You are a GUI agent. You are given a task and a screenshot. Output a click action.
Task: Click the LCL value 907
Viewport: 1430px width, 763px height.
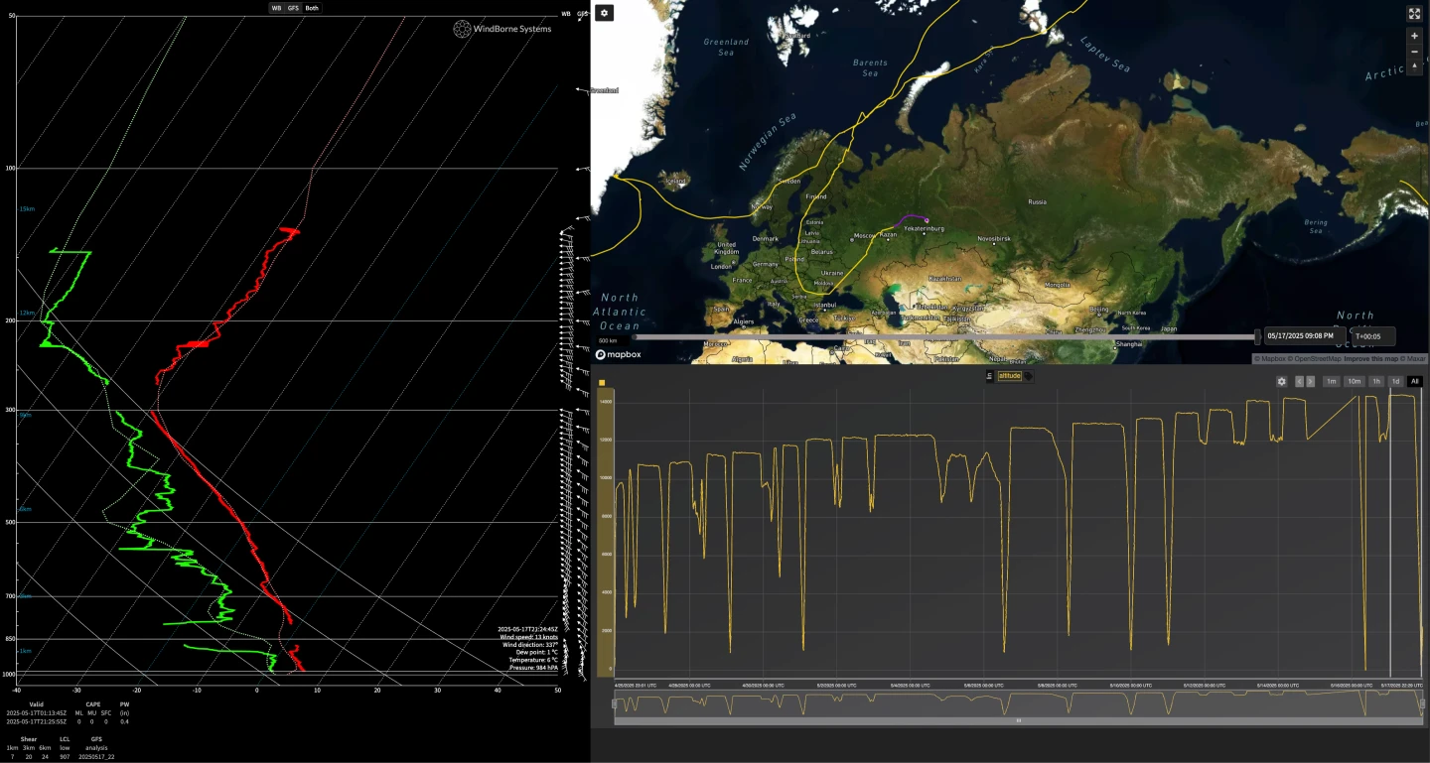[65, 757]
